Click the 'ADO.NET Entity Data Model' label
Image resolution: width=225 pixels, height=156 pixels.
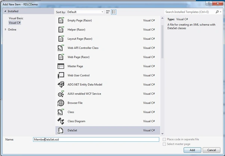click(85, 85)
